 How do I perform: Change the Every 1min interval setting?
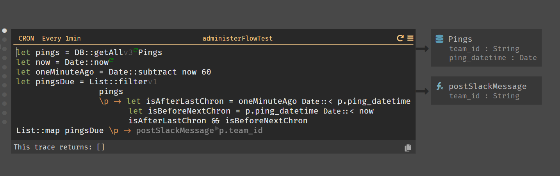61,39
